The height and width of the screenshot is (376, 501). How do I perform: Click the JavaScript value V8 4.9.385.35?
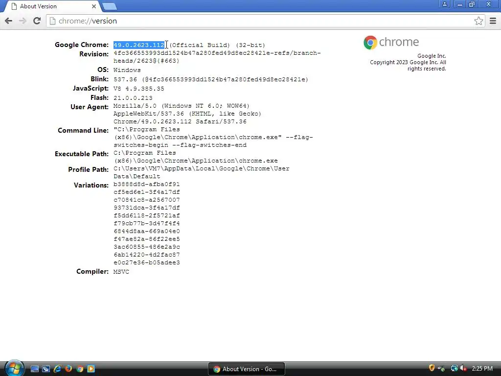(x=138, y=89)
